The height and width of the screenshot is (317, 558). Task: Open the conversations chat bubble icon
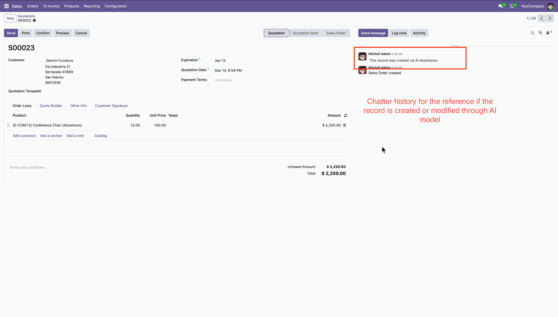[500, 6]
